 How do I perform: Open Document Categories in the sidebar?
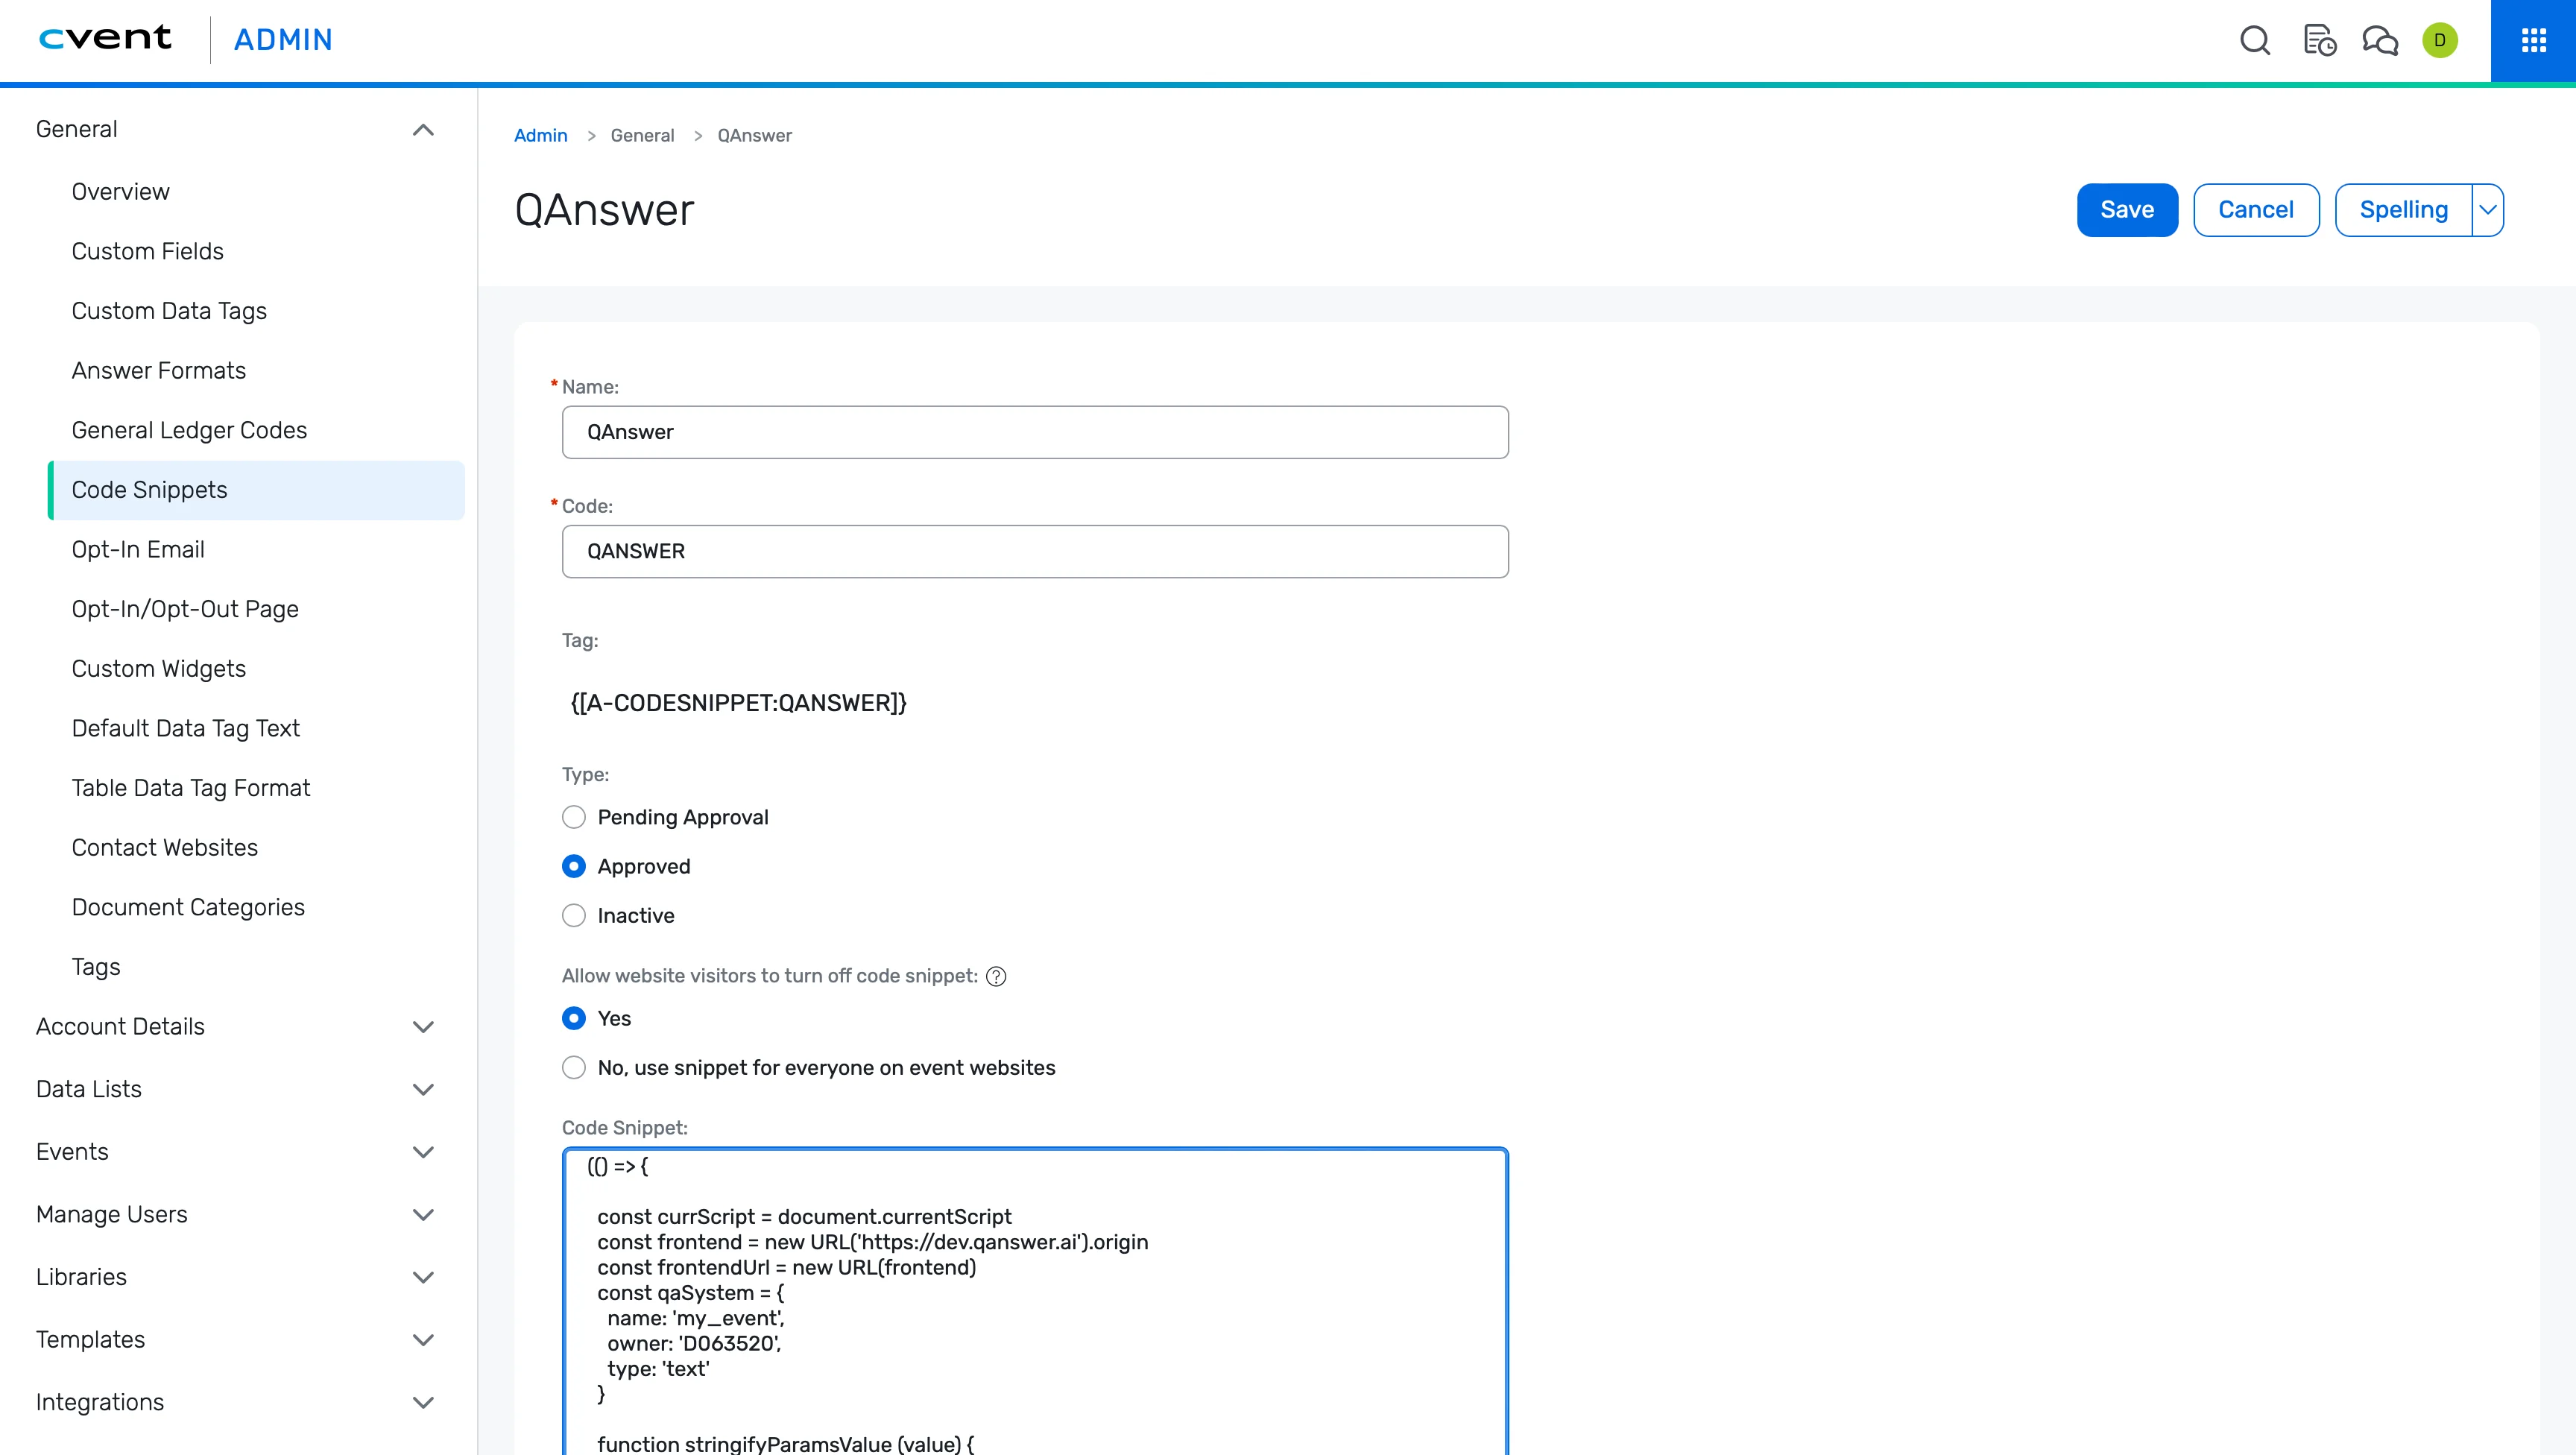click(x=188, y=907)
